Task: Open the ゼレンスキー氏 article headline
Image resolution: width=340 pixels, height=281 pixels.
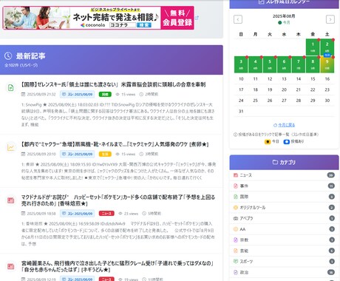Action: 114,84
